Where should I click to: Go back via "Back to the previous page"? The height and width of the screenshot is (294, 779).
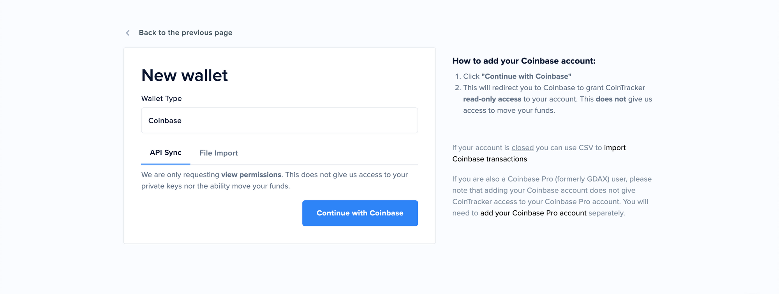pyautogui.click(x=185, y=33)
